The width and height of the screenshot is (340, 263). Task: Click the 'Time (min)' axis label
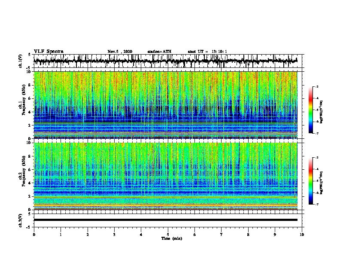tap(172, 239)
